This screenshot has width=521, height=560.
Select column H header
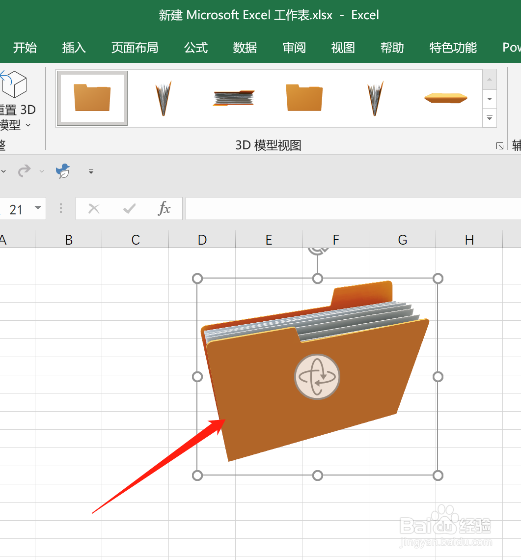pos(469,239)
